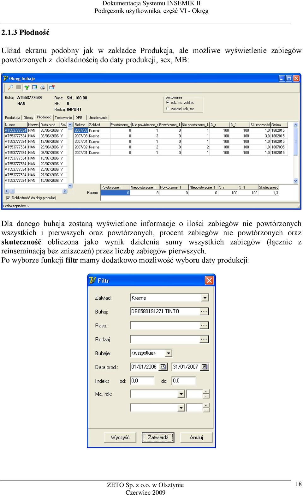Open the second month dropdown below Mc, rok
The width and height of the screenshot is (303, 495).
pos(181,408)
